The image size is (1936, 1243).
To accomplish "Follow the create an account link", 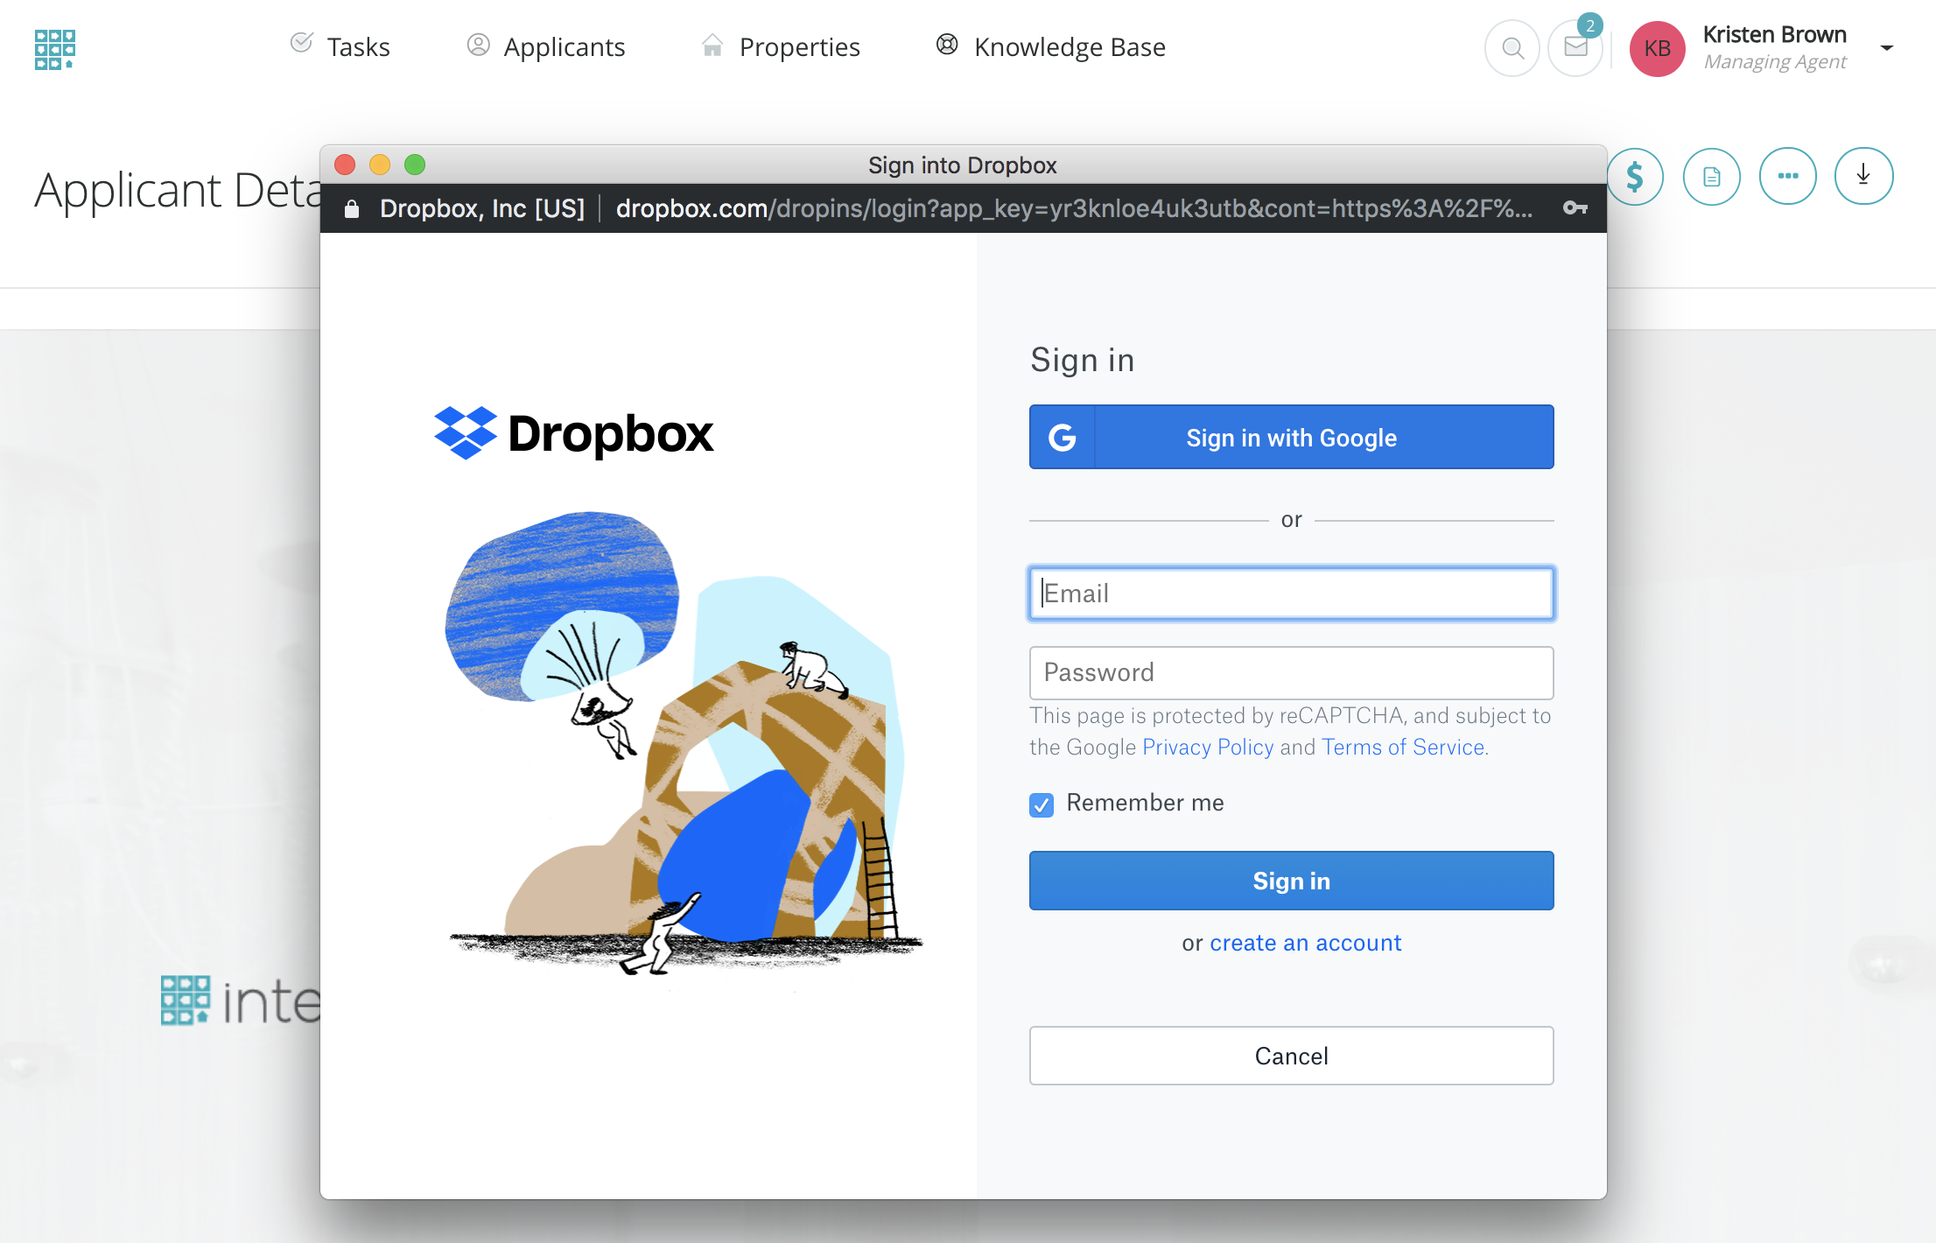I will (1305, 944).
